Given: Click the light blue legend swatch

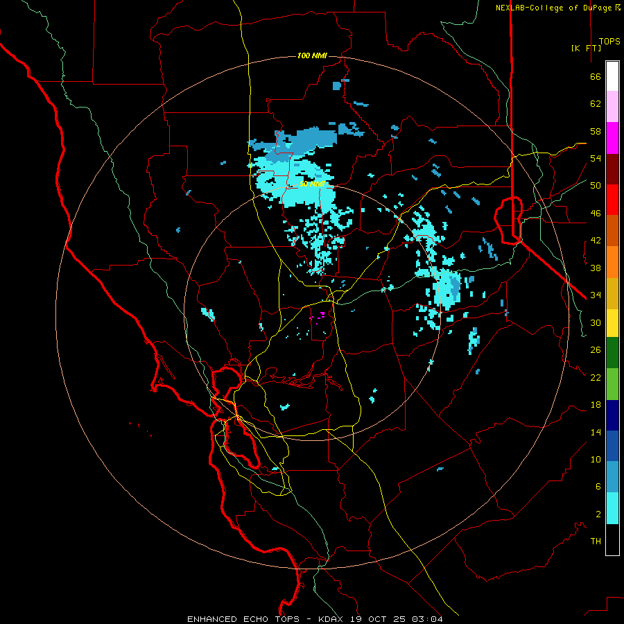Looking at the screenshot, I should pos(612,477).
